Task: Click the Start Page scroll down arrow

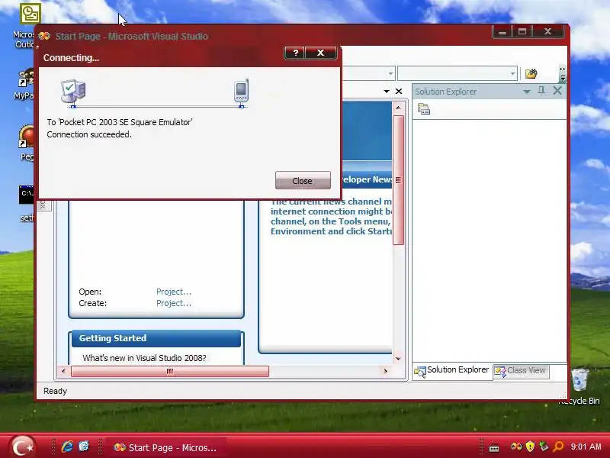Action: click(398, 358)
